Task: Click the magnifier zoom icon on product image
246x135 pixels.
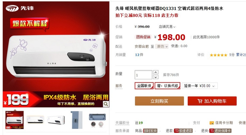Action: pyautogui.click(x=106, y=104)
